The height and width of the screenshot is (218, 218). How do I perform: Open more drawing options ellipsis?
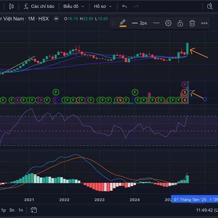[204, 23]
